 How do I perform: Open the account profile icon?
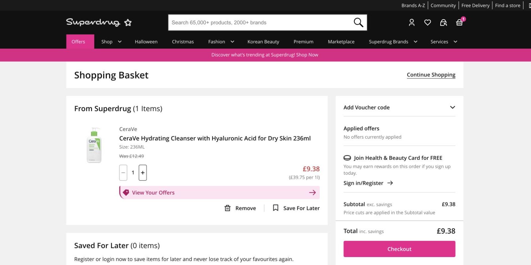pos(412,23)
